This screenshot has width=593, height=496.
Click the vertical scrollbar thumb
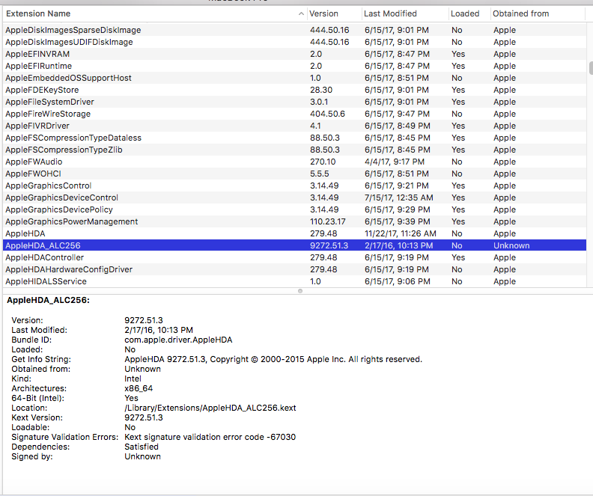590,68
